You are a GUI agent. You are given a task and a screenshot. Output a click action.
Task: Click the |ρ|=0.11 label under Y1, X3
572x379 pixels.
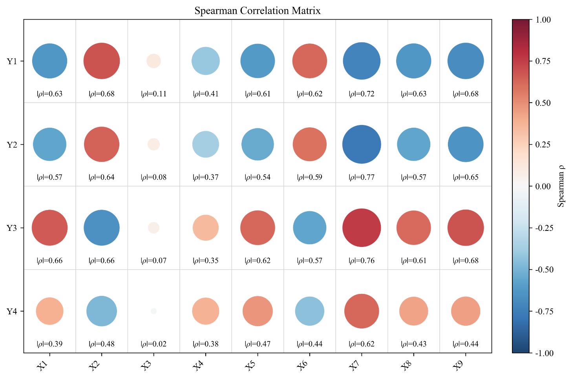point(154,94)
